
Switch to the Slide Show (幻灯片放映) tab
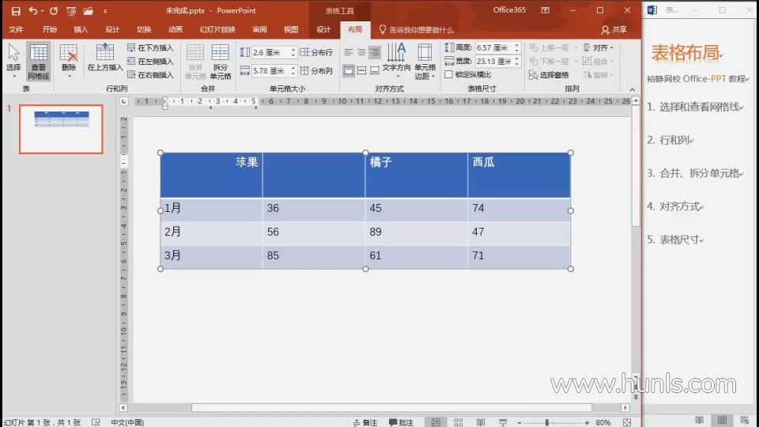(217, 29)
